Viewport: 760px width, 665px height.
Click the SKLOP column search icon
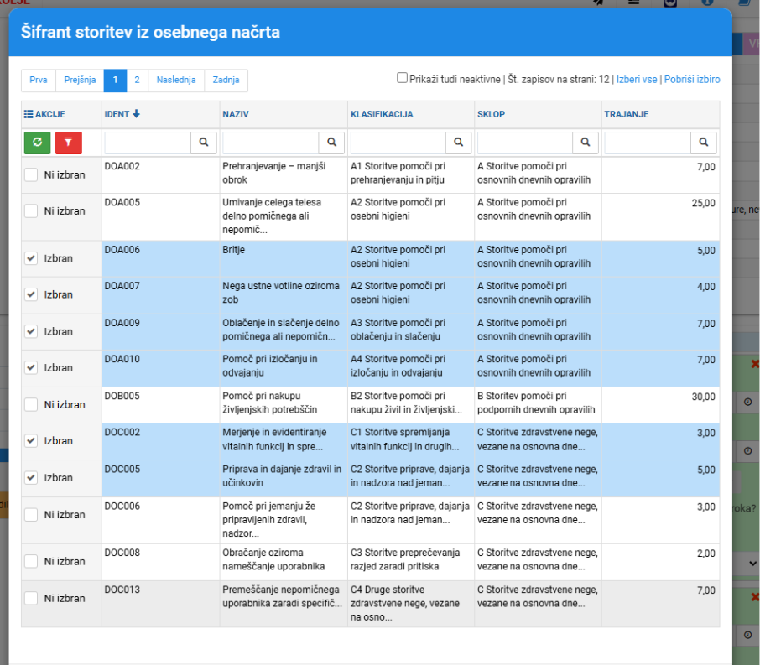click(x=585, y=143)
